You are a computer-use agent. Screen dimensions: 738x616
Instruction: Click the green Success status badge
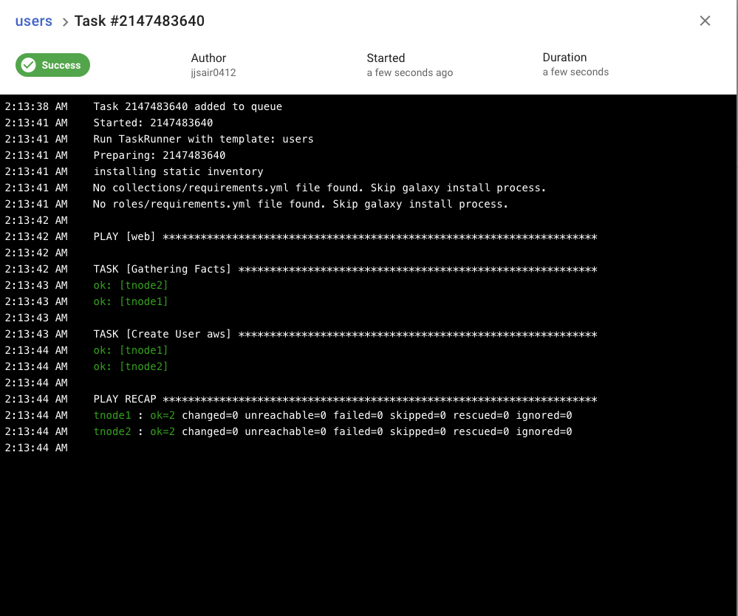(52, 65)
